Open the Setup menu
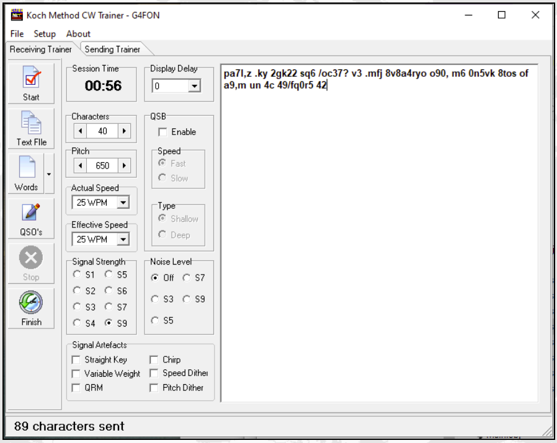The width and height of the screenshot is (557, 443). coord(45,34)
